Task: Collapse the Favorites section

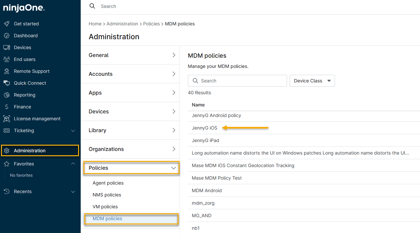Action: click(73, 164)
